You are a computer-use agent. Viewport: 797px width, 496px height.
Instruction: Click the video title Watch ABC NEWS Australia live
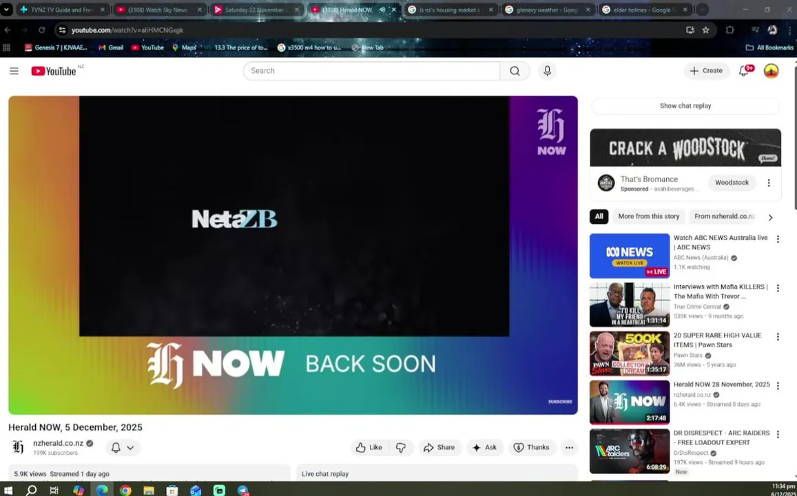721,242
